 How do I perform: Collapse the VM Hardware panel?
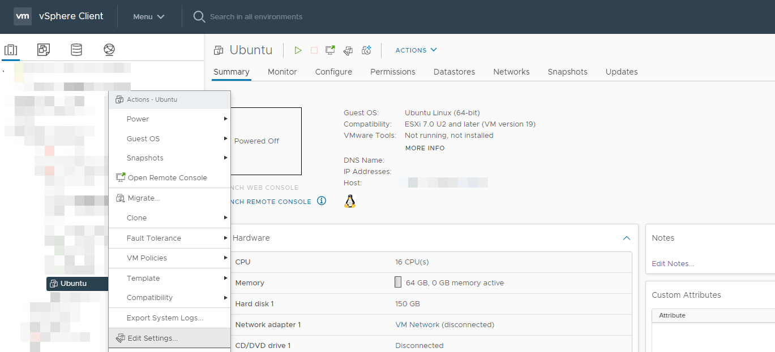pos(627,238)
